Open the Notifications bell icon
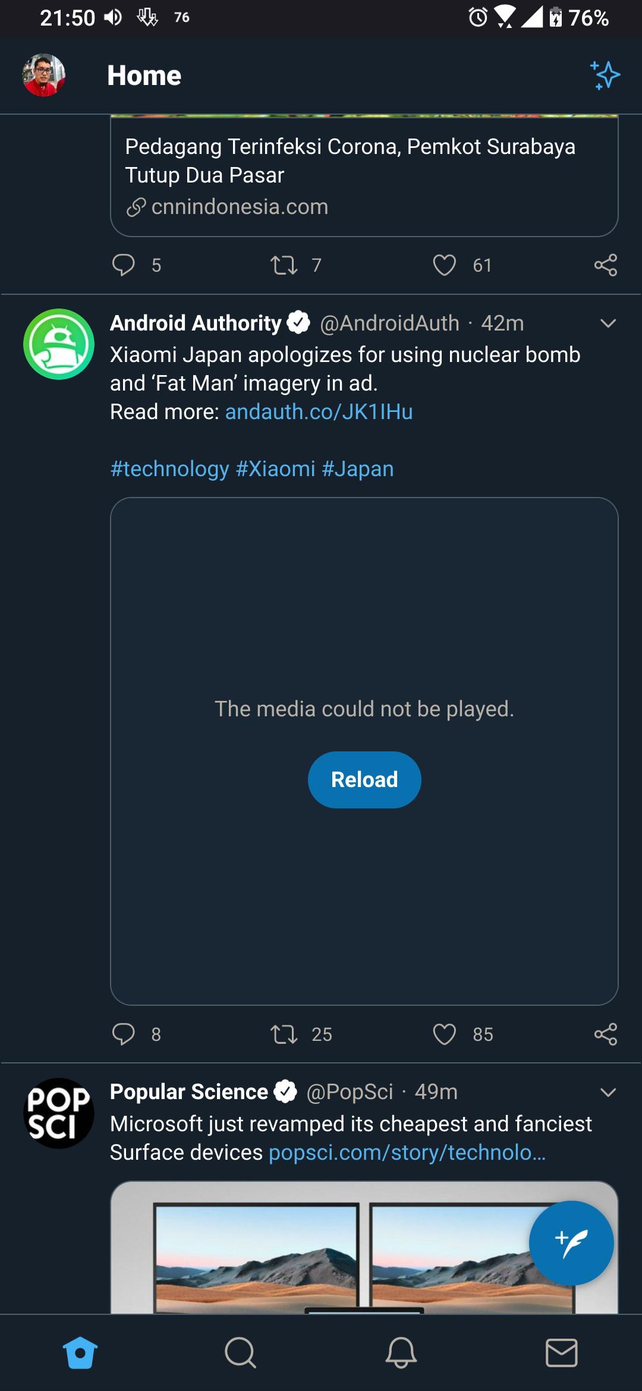 (x=401, y=1351)
